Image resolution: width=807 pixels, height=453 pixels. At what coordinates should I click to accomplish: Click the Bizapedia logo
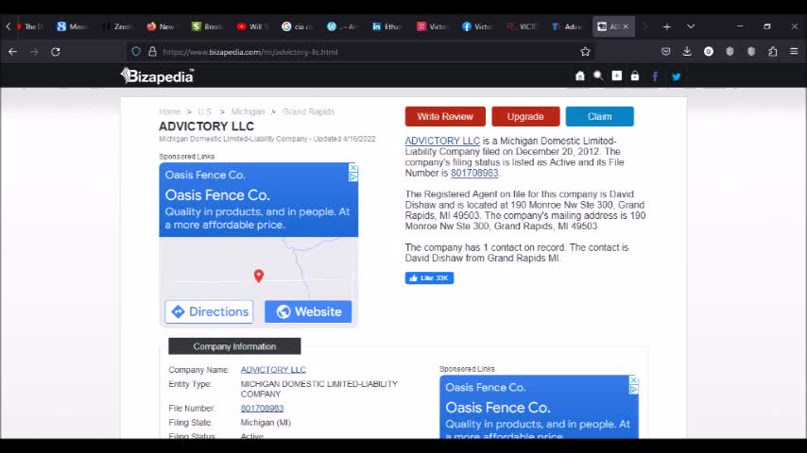[x=158, y=76]
